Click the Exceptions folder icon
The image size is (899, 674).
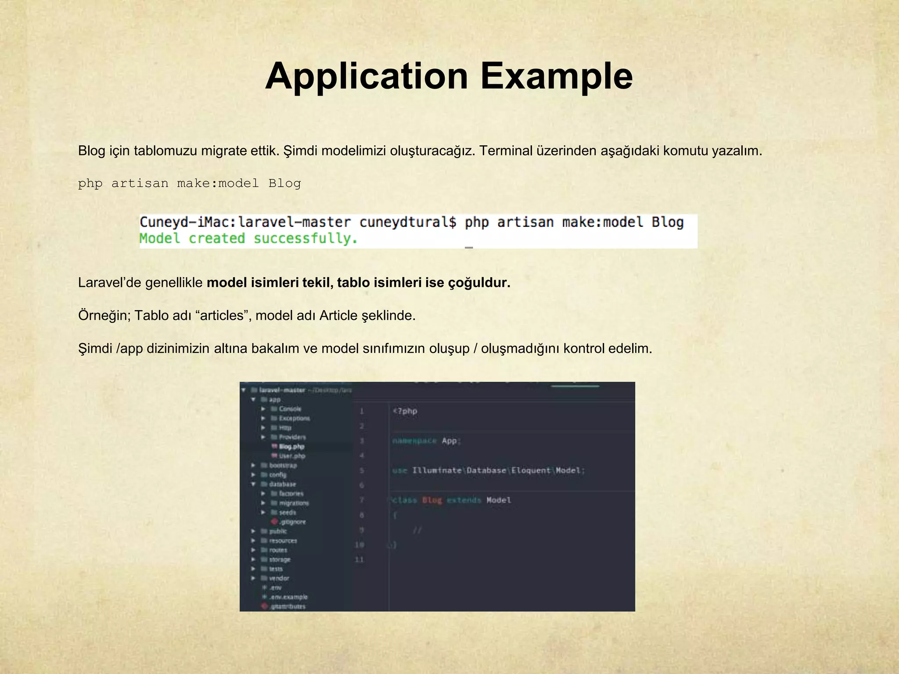point(274,418)
